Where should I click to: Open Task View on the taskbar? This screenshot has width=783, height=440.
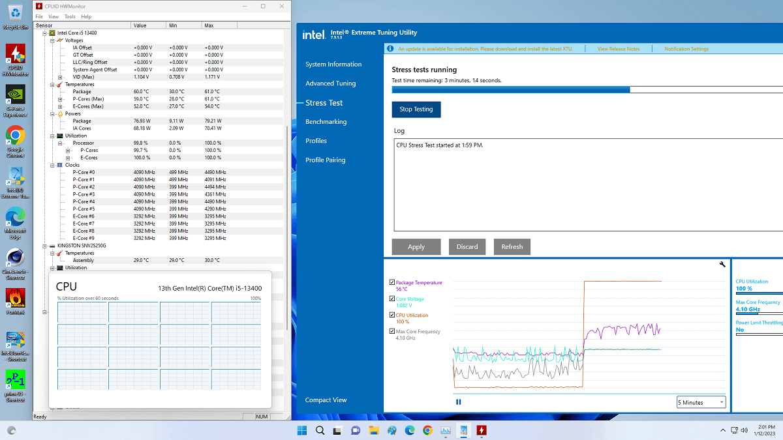pyautogui.click(x=338, y=430)
